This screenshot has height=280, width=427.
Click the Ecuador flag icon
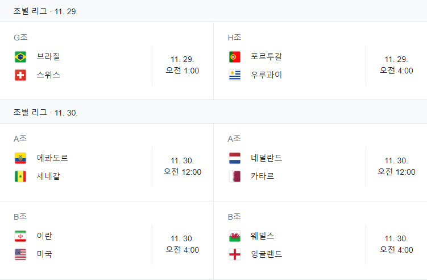(x=20, y=158)
